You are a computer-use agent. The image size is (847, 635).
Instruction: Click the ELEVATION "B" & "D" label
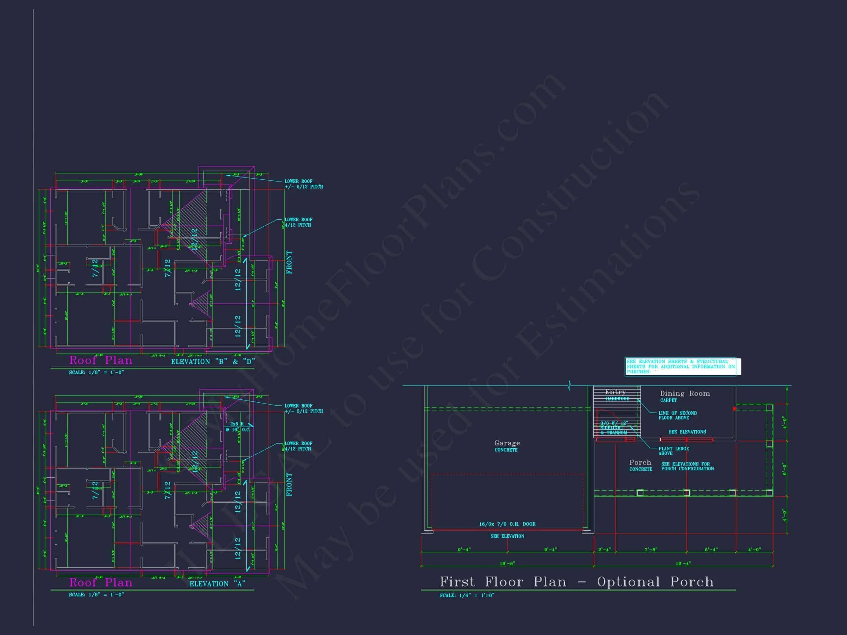(x=213, y=362)
